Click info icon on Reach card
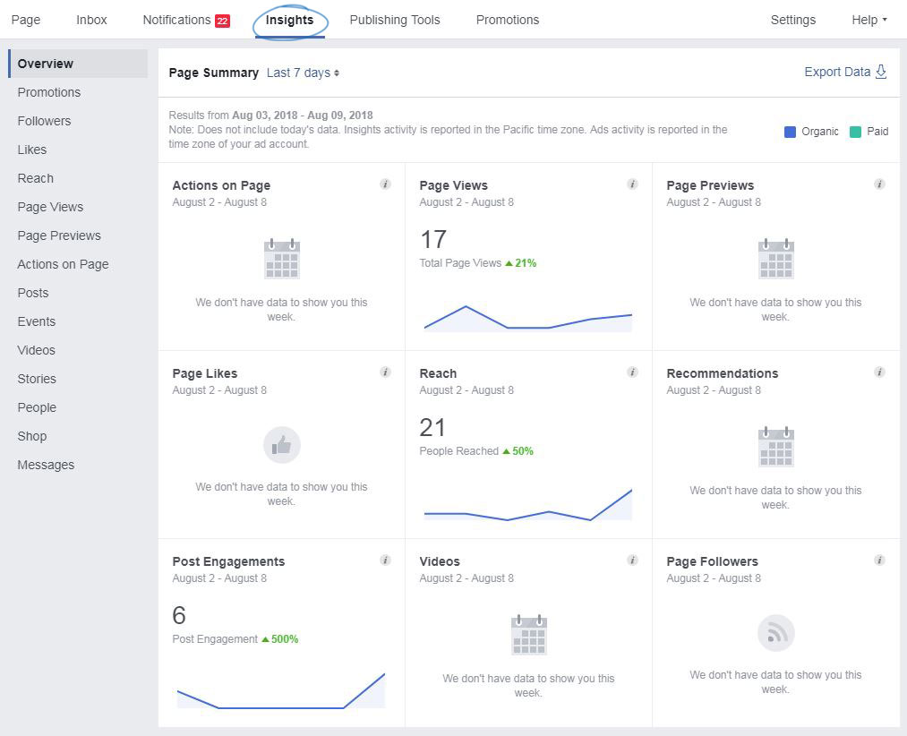Viewport: 907px width, 736px height. coord(632,372)
